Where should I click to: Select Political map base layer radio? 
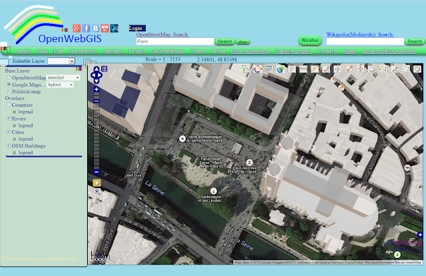(x=9, y=92)
